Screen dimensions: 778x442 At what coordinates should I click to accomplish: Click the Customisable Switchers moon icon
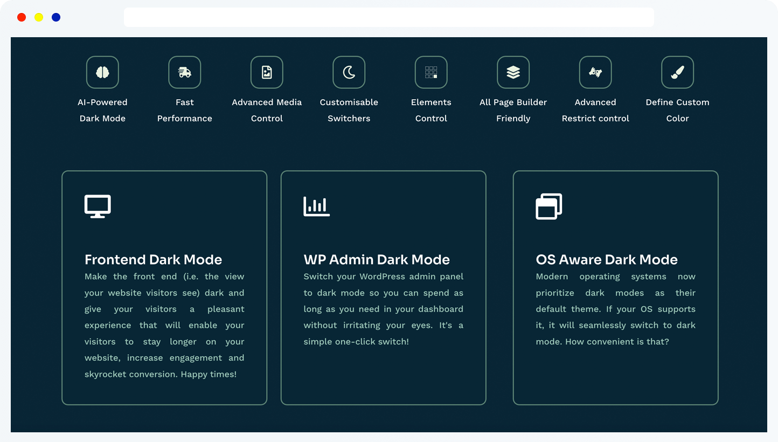click(349, 72)
